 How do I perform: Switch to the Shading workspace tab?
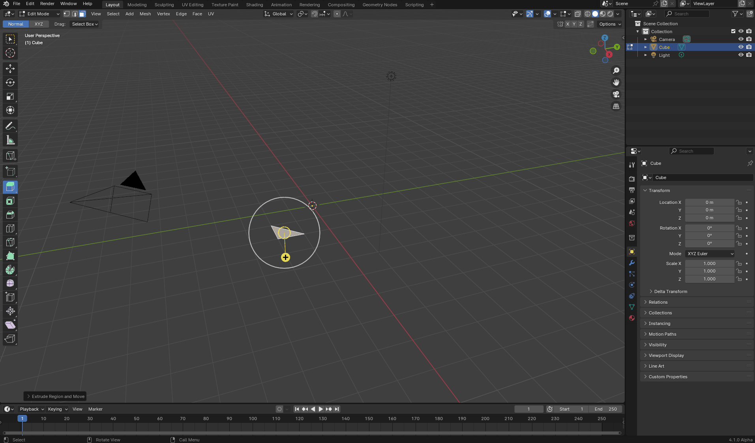point(255,5)
